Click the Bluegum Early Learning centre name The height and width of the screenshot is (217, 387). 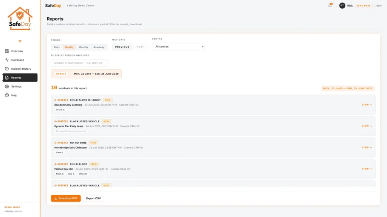click(68, 105)
